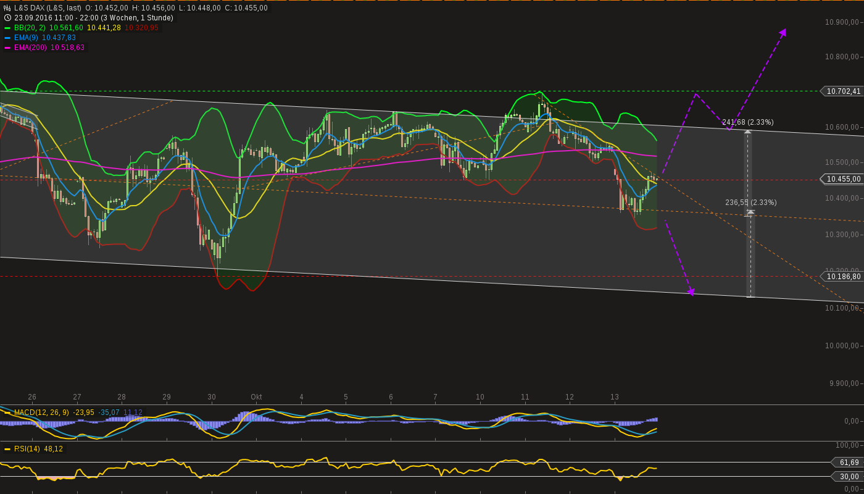Image resolution: width=864 pixels, height=494 pixels.
Task: Click the 10.500,00 price axis label
Action: click(842, 162)
